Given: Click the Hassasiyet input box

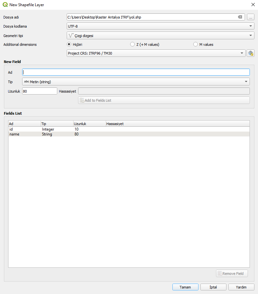Looking at the screenshot, I should click(164, 91).
